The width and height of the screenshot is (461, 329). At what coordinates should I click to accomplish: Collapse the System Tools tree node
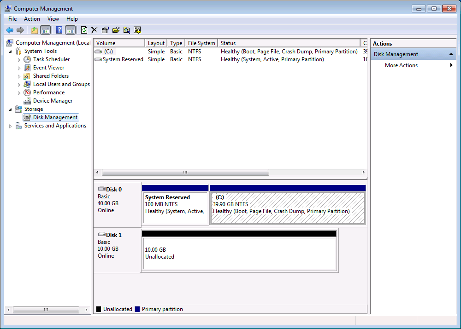[x=11, y=51]
